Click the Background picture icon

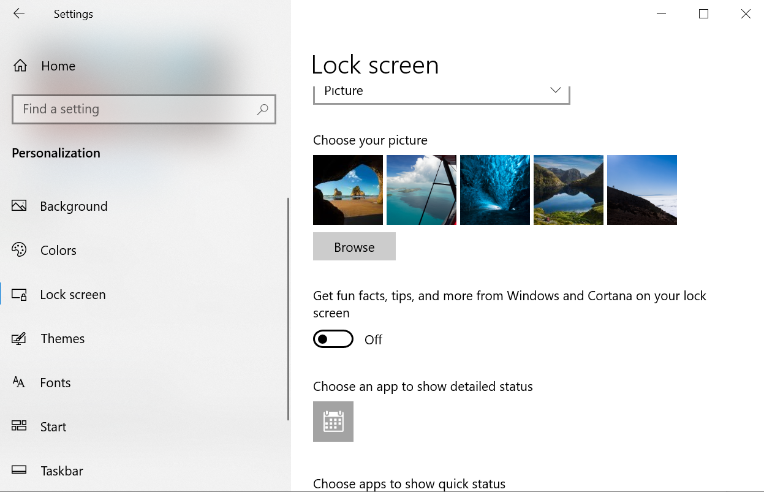tap(19, 206)
